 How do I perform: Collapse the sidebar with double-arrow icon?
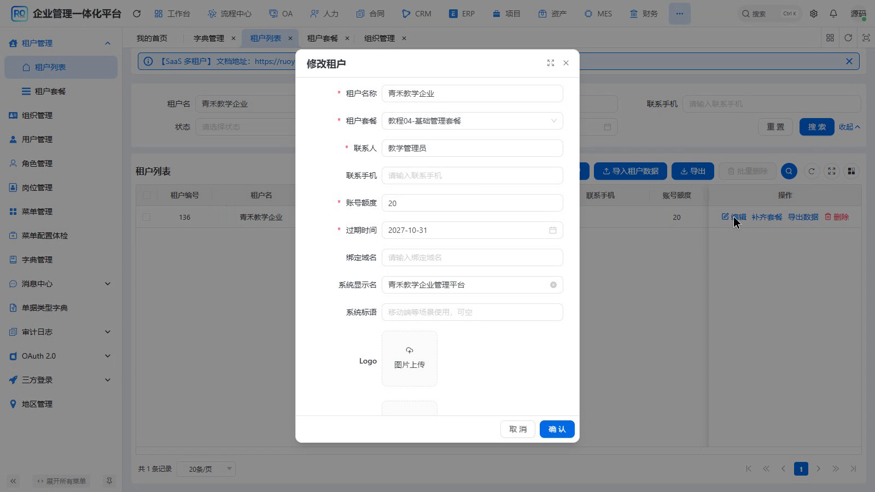pos(13,481)
